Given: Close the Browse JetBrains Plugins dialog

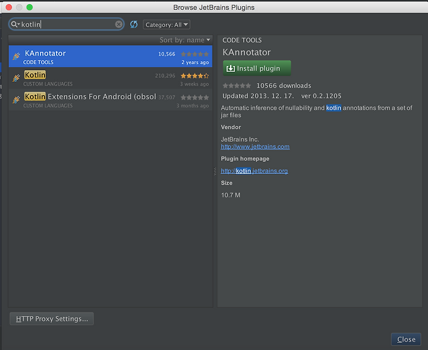Looking at the screenshot, I should coord(406,339).
